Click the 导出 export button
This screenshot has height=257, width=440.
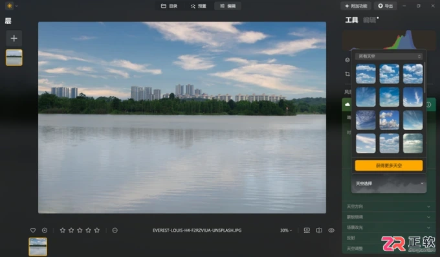coord(385,6)
